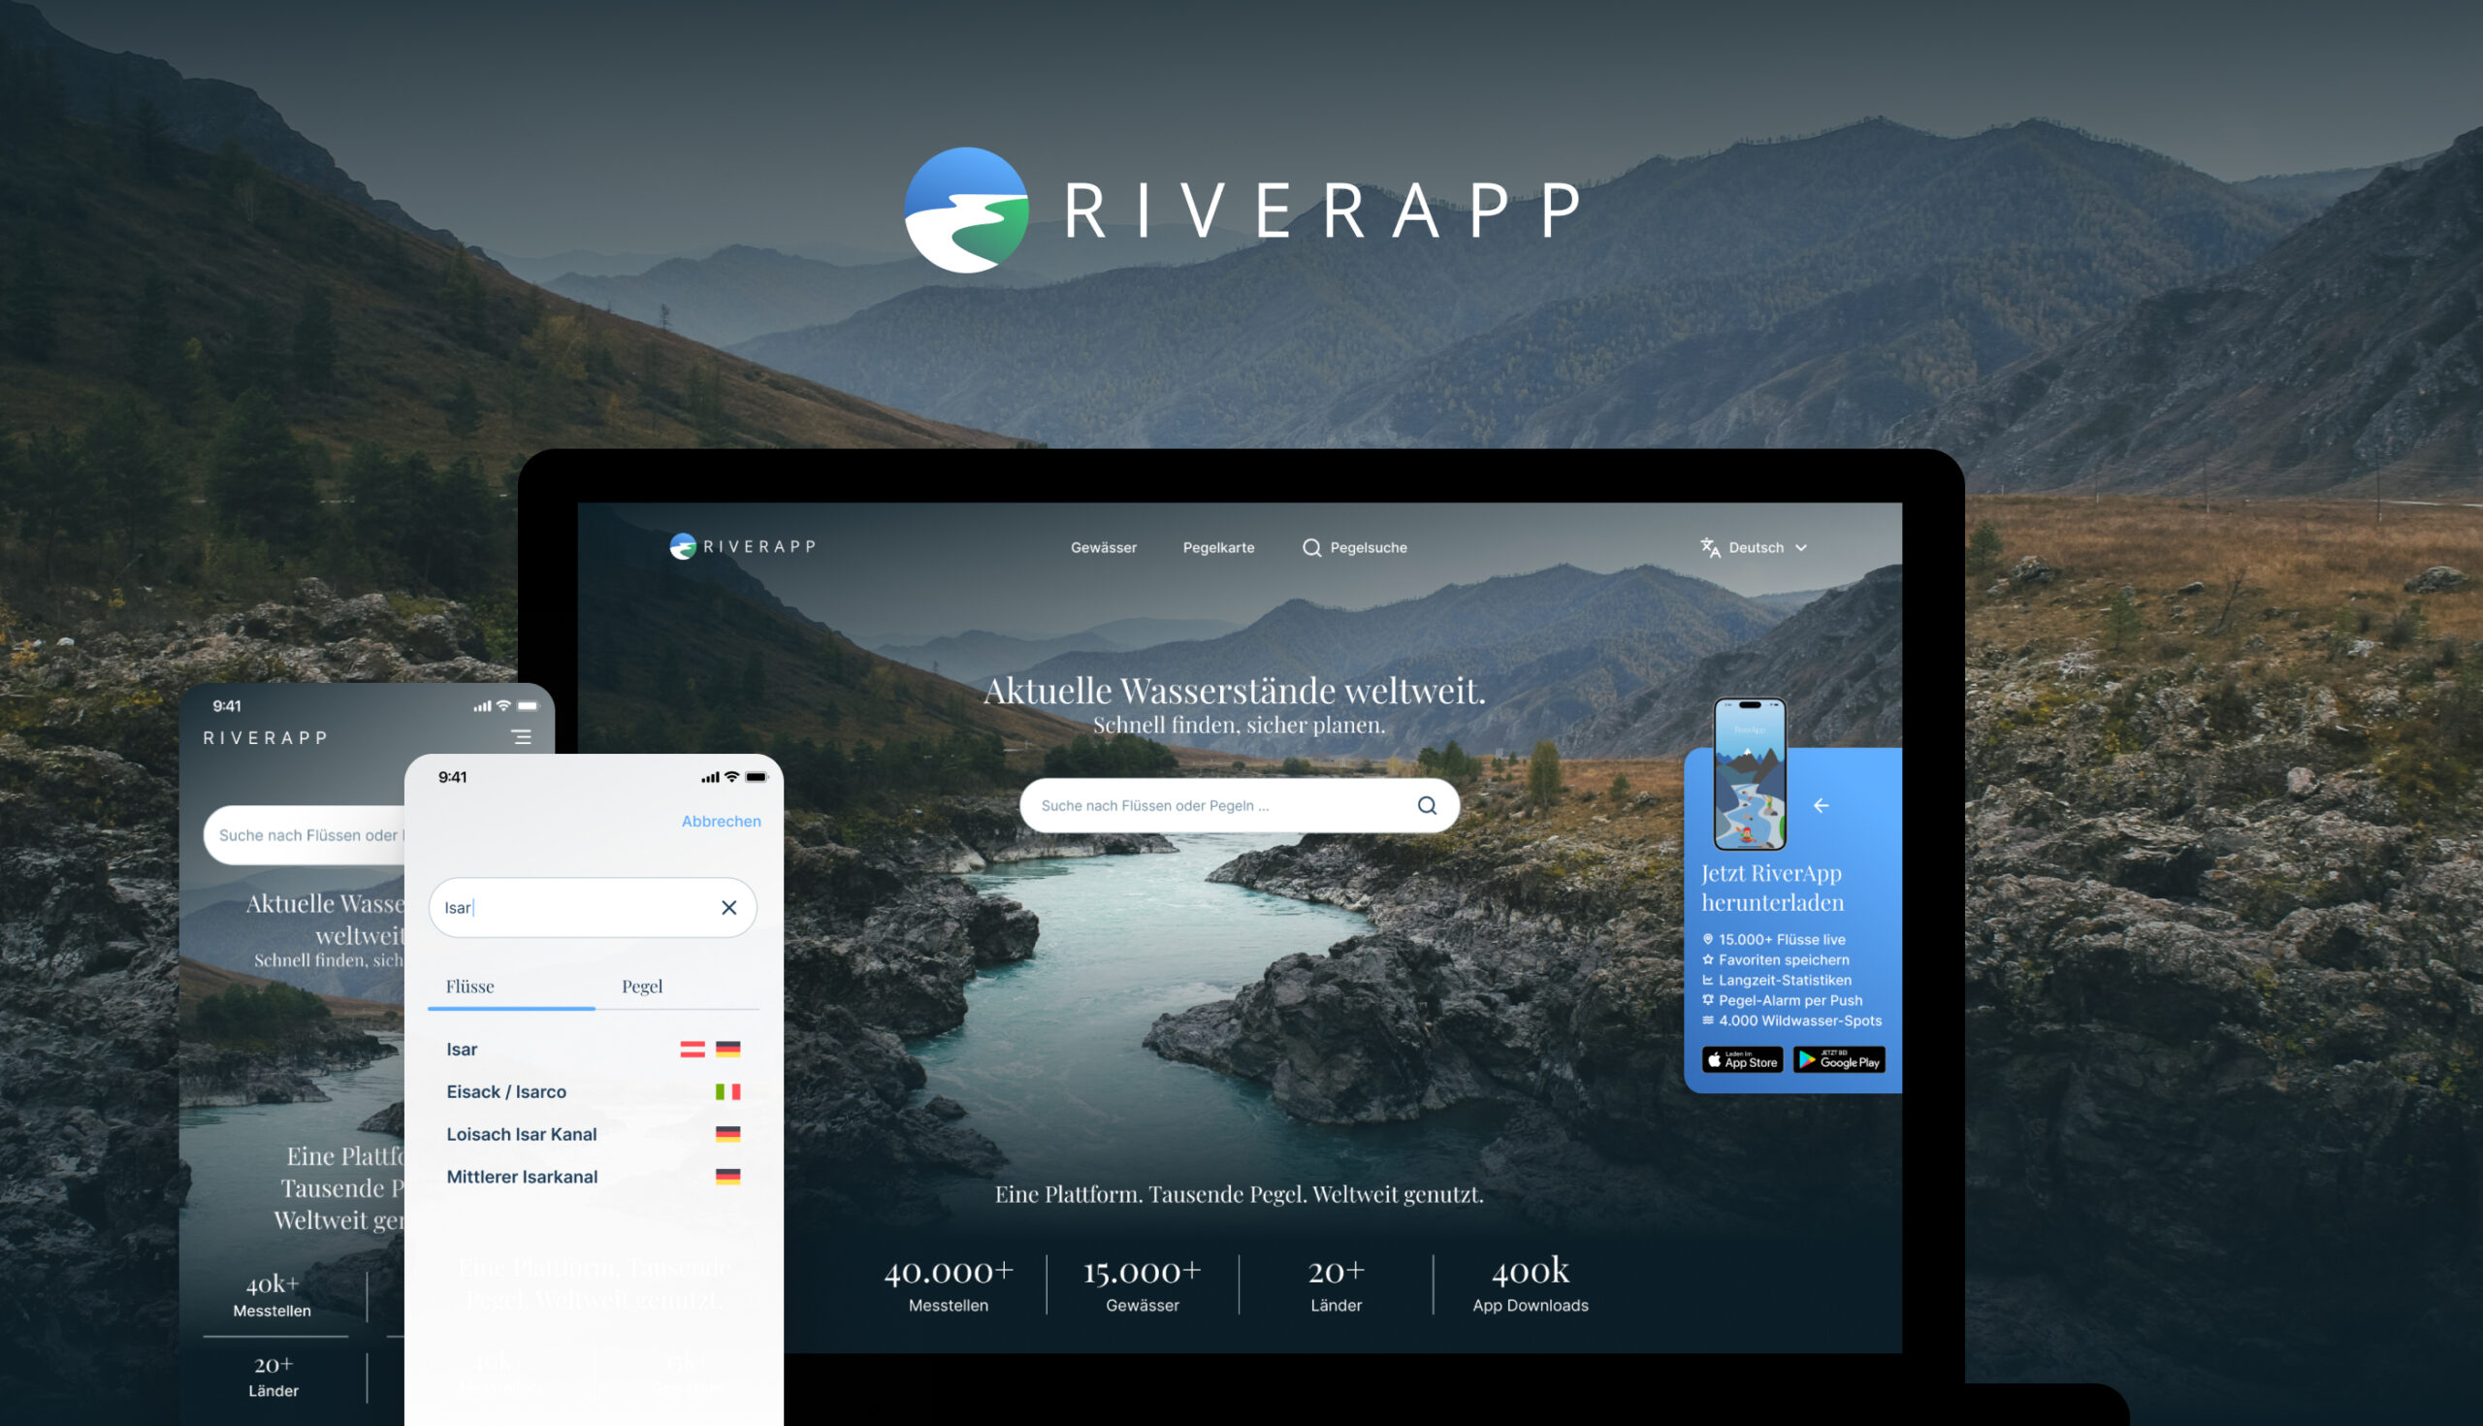Click the Italian flag beside Eisack / Isarco
Viewport: 2483px width, 1426px height.
tap(727, 1092)
